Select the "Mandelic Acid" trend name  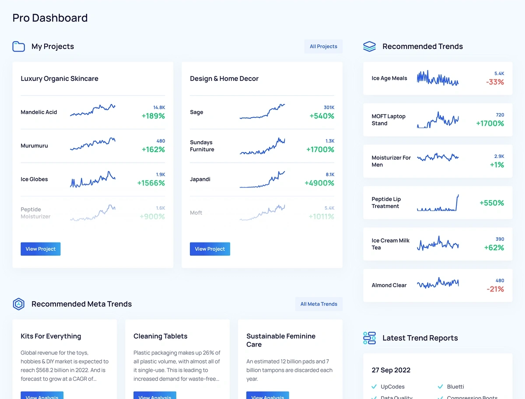pos(39,112)
